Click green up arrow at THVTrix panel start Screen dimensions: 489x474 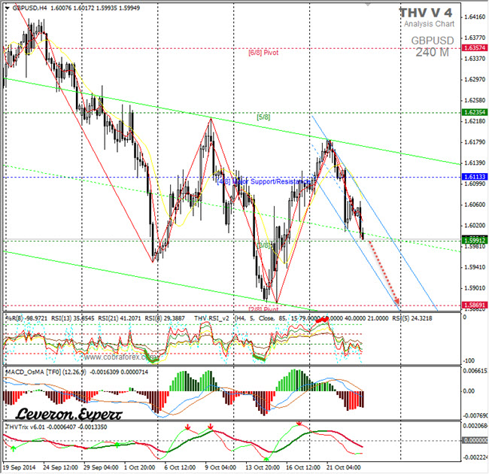tap(13, 448)
